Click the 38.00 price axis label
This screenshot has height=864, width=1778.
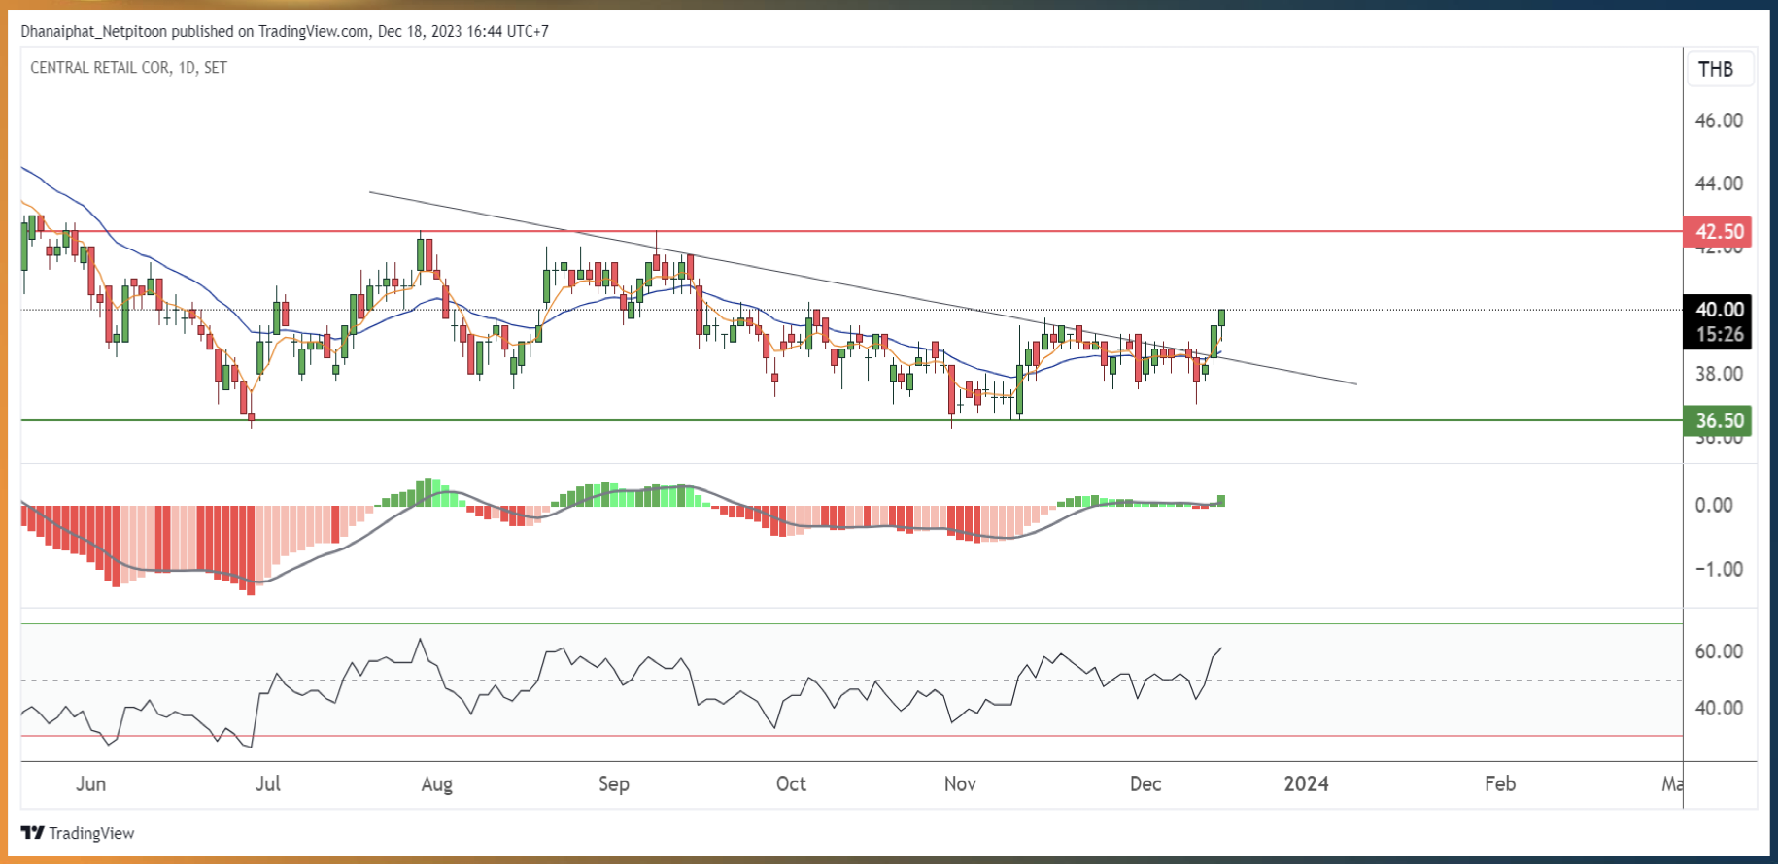[1719, 374]
